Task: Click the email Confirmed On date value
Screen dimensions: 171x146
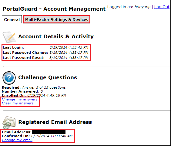Action: point(52,136)
